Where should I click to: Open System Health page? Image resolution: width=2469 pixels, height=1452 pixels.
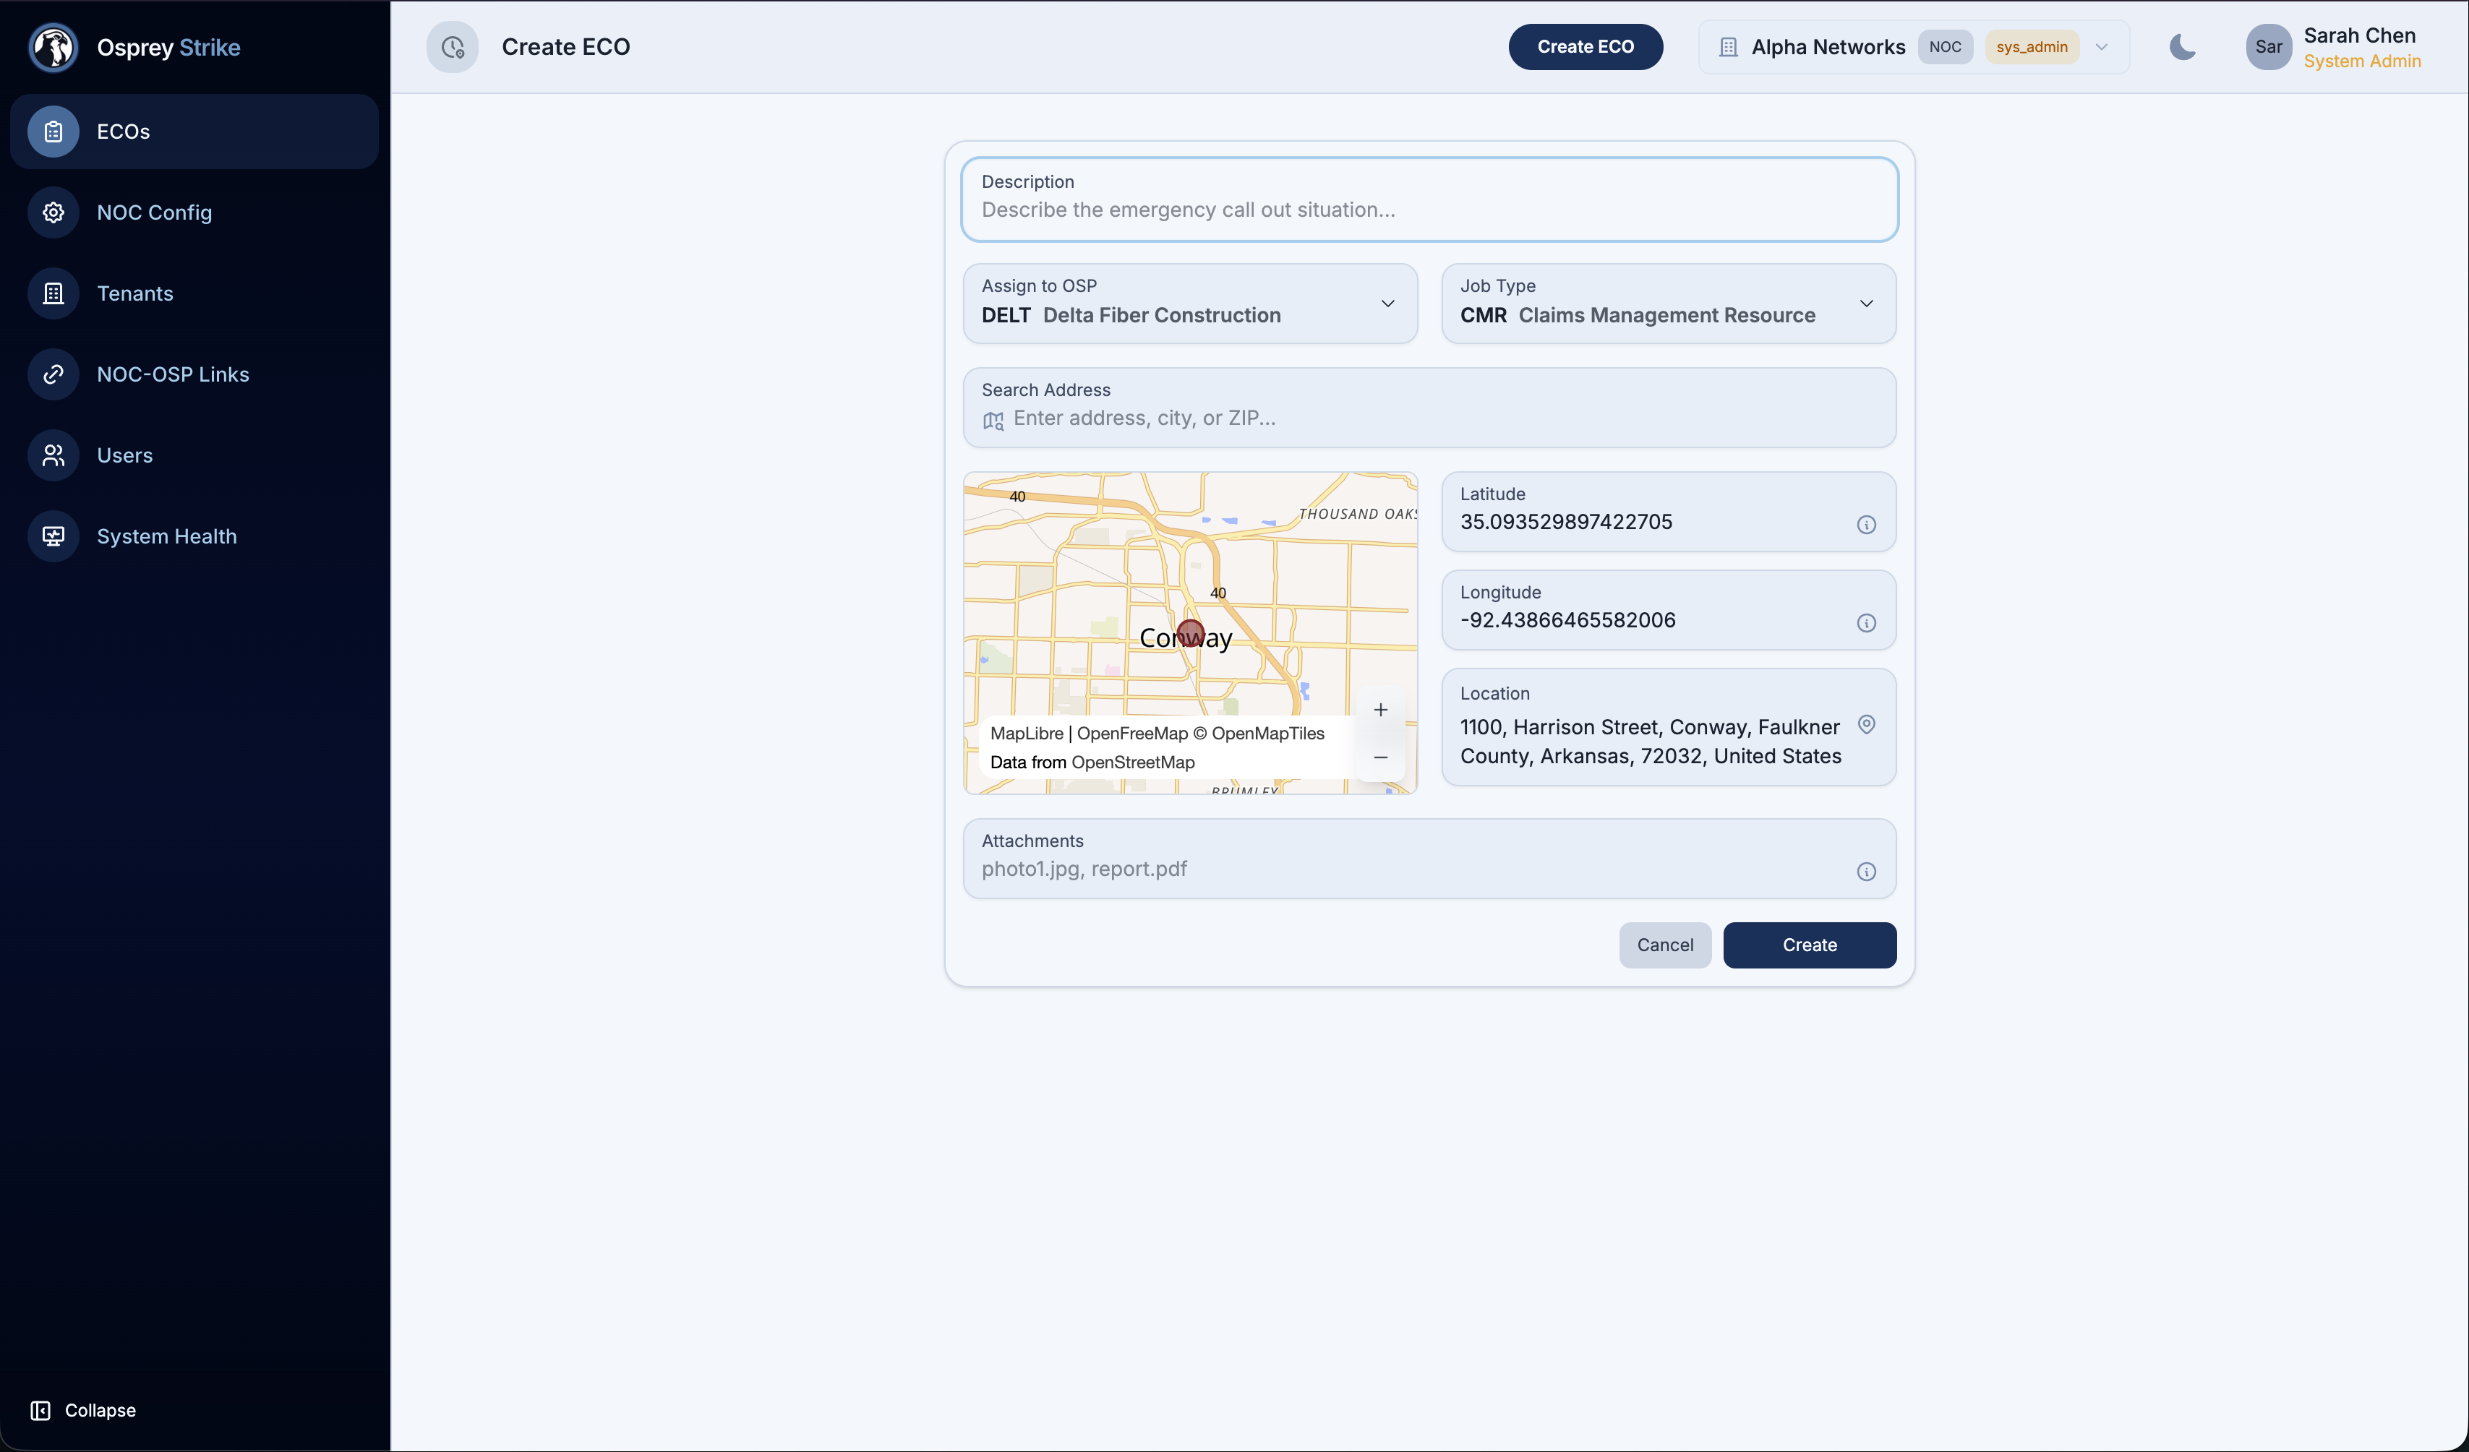pyautogui.click(x=166, y=536)
